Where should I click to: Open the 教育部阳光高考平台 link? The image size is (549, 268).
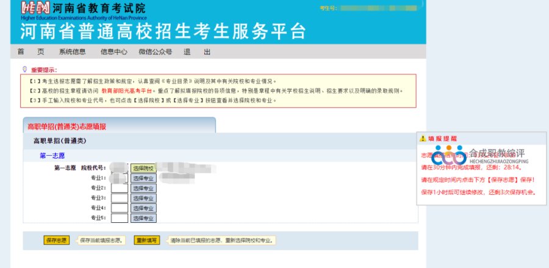click(x=127, y=91)
